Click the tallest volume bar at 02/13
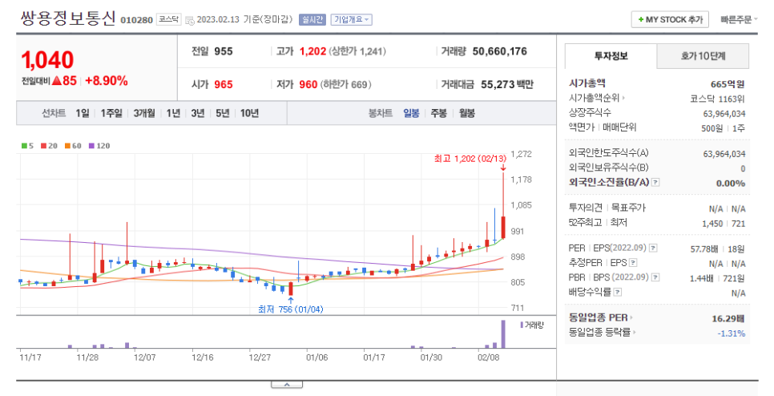The height and width of the screenshot is (396, 774). pyautogui.click(x=503, y=334)
